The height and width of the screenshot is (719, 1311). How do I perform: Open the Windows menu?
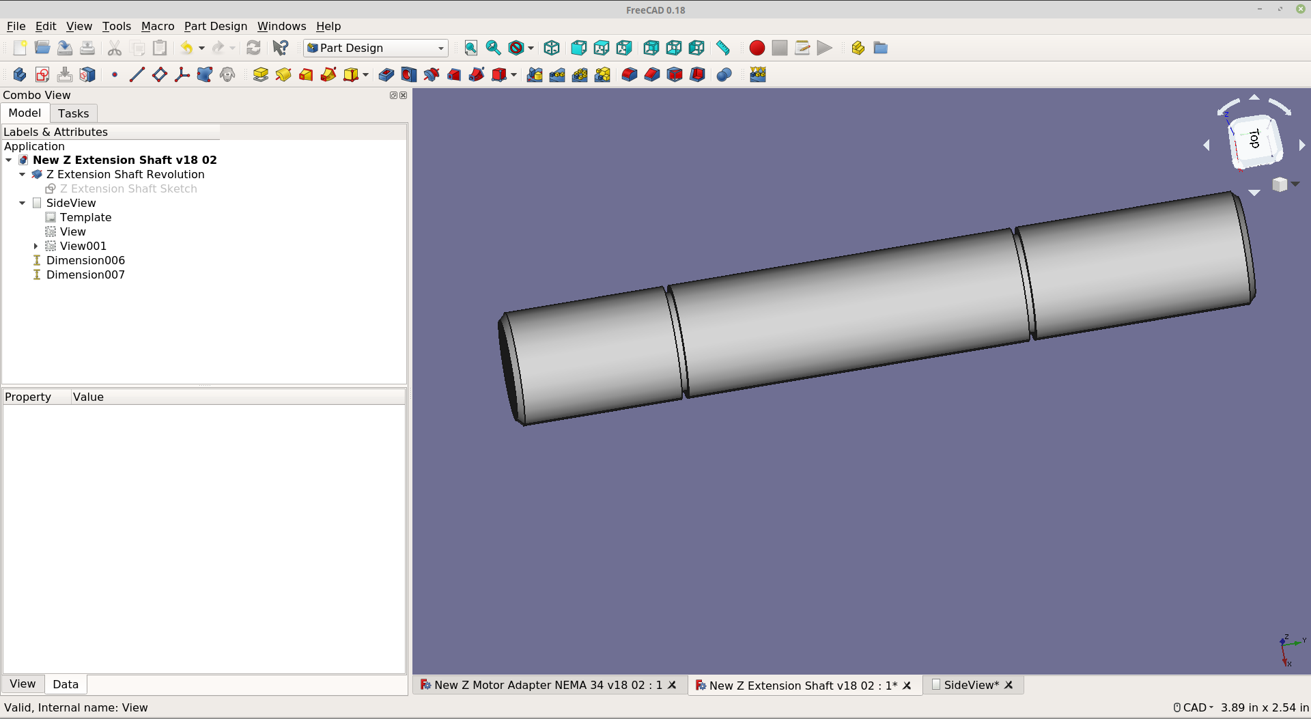pos(281,26)
